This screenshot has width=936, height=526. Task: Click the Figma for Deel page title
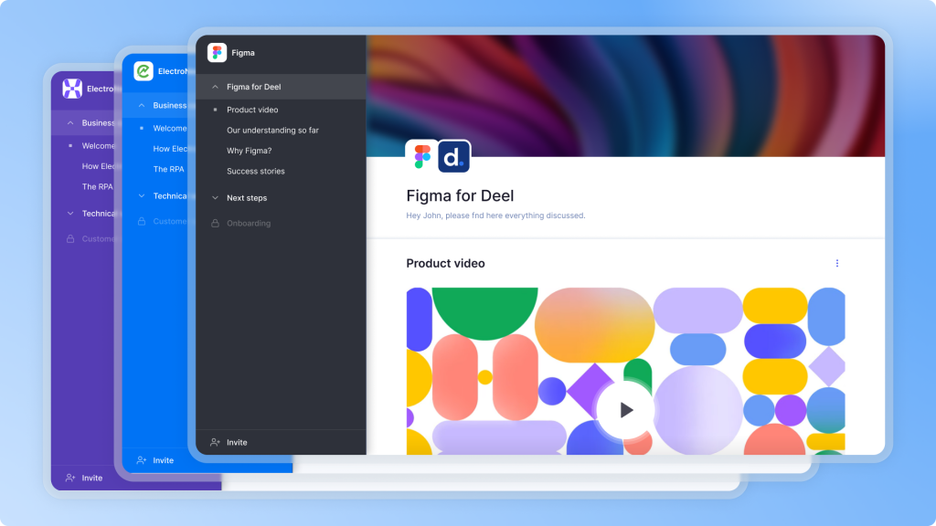tap(460, 195)
